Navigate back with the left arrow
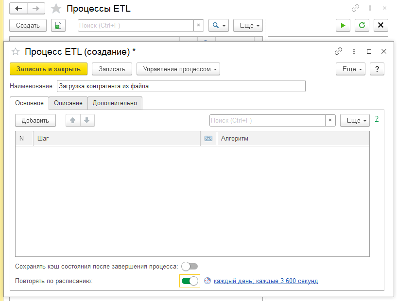 pyautogui.click(x=19, y=9)
